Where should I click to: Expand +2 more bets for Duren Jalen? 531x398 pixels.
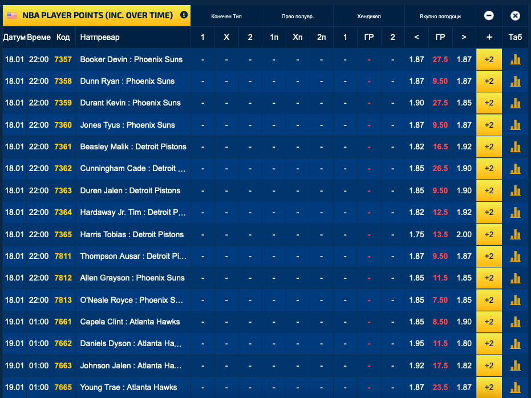[489, 190]
